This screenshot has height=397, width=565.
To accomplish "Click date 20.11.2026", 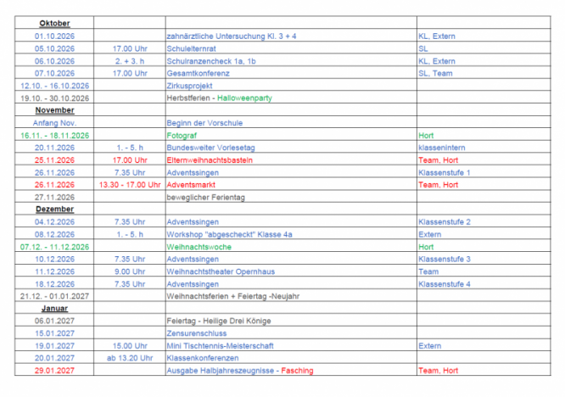I will (x=54, y=148).
